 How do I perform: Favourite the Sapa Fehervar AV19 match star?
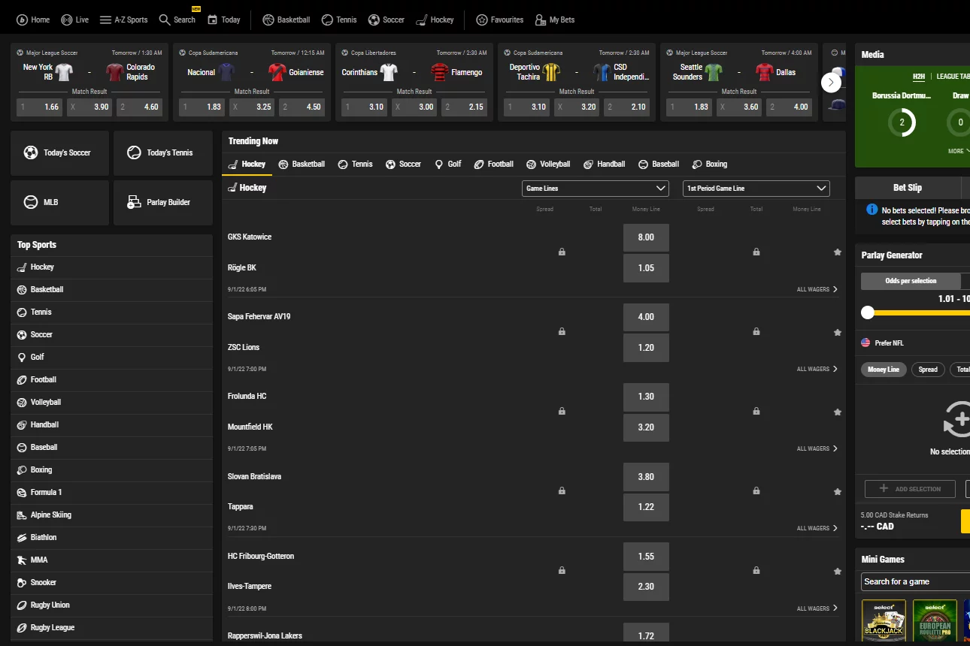click(838, 332)
